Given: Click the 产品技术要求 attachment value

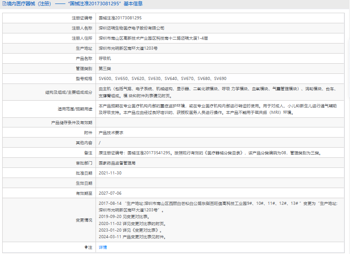Looking at the screenshot, I should [x=111, y=133].
